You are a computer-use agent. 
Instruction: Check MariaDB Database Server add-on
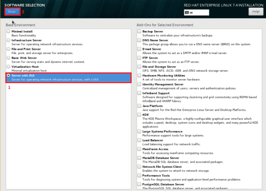139,158
